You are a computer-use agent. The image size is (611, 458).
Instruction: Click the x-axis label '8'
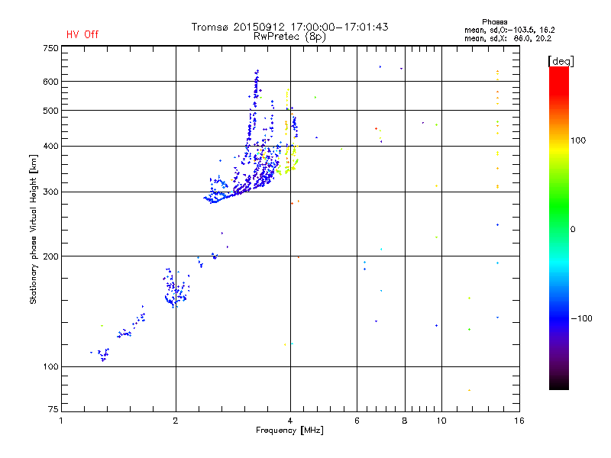(x=405, y=421)
